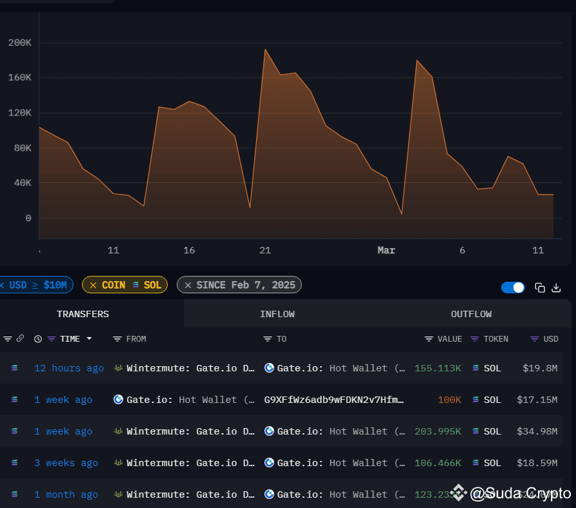Select the 100K SOL value in the second row
The height and width of the screenshot is (508, 576).
[449, 400]
